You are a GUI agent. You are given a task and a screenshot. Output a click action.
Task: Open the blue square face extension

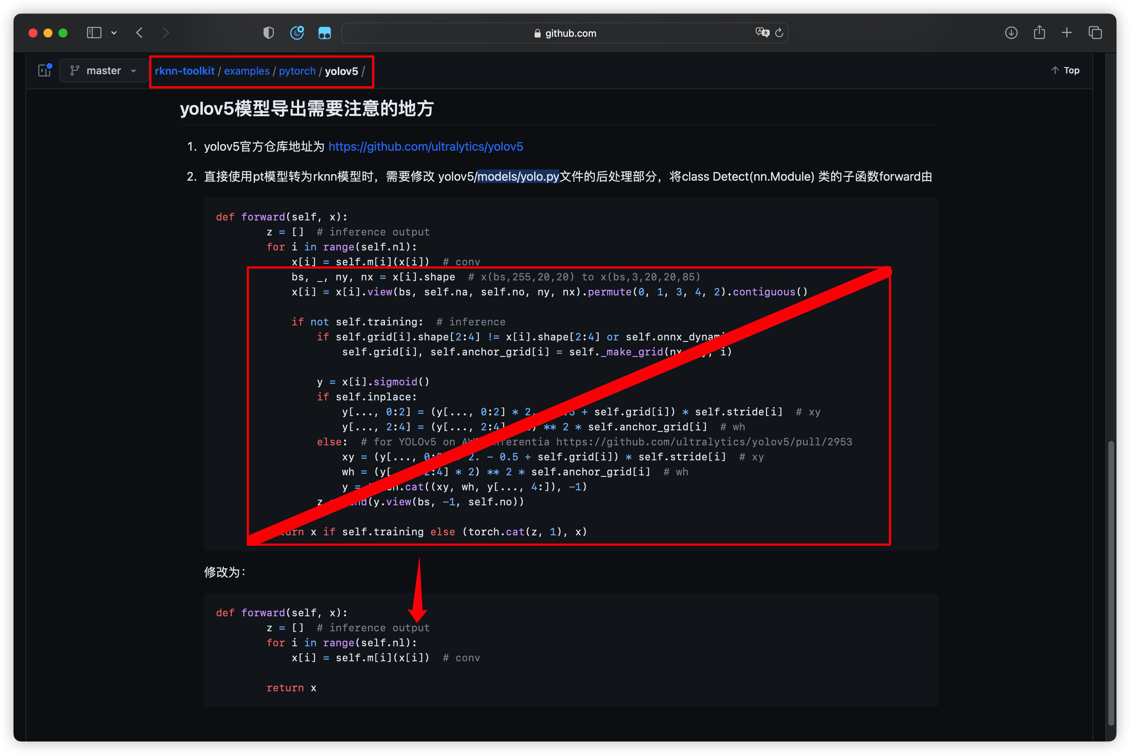pyautogui.click(x=325, y=33)
